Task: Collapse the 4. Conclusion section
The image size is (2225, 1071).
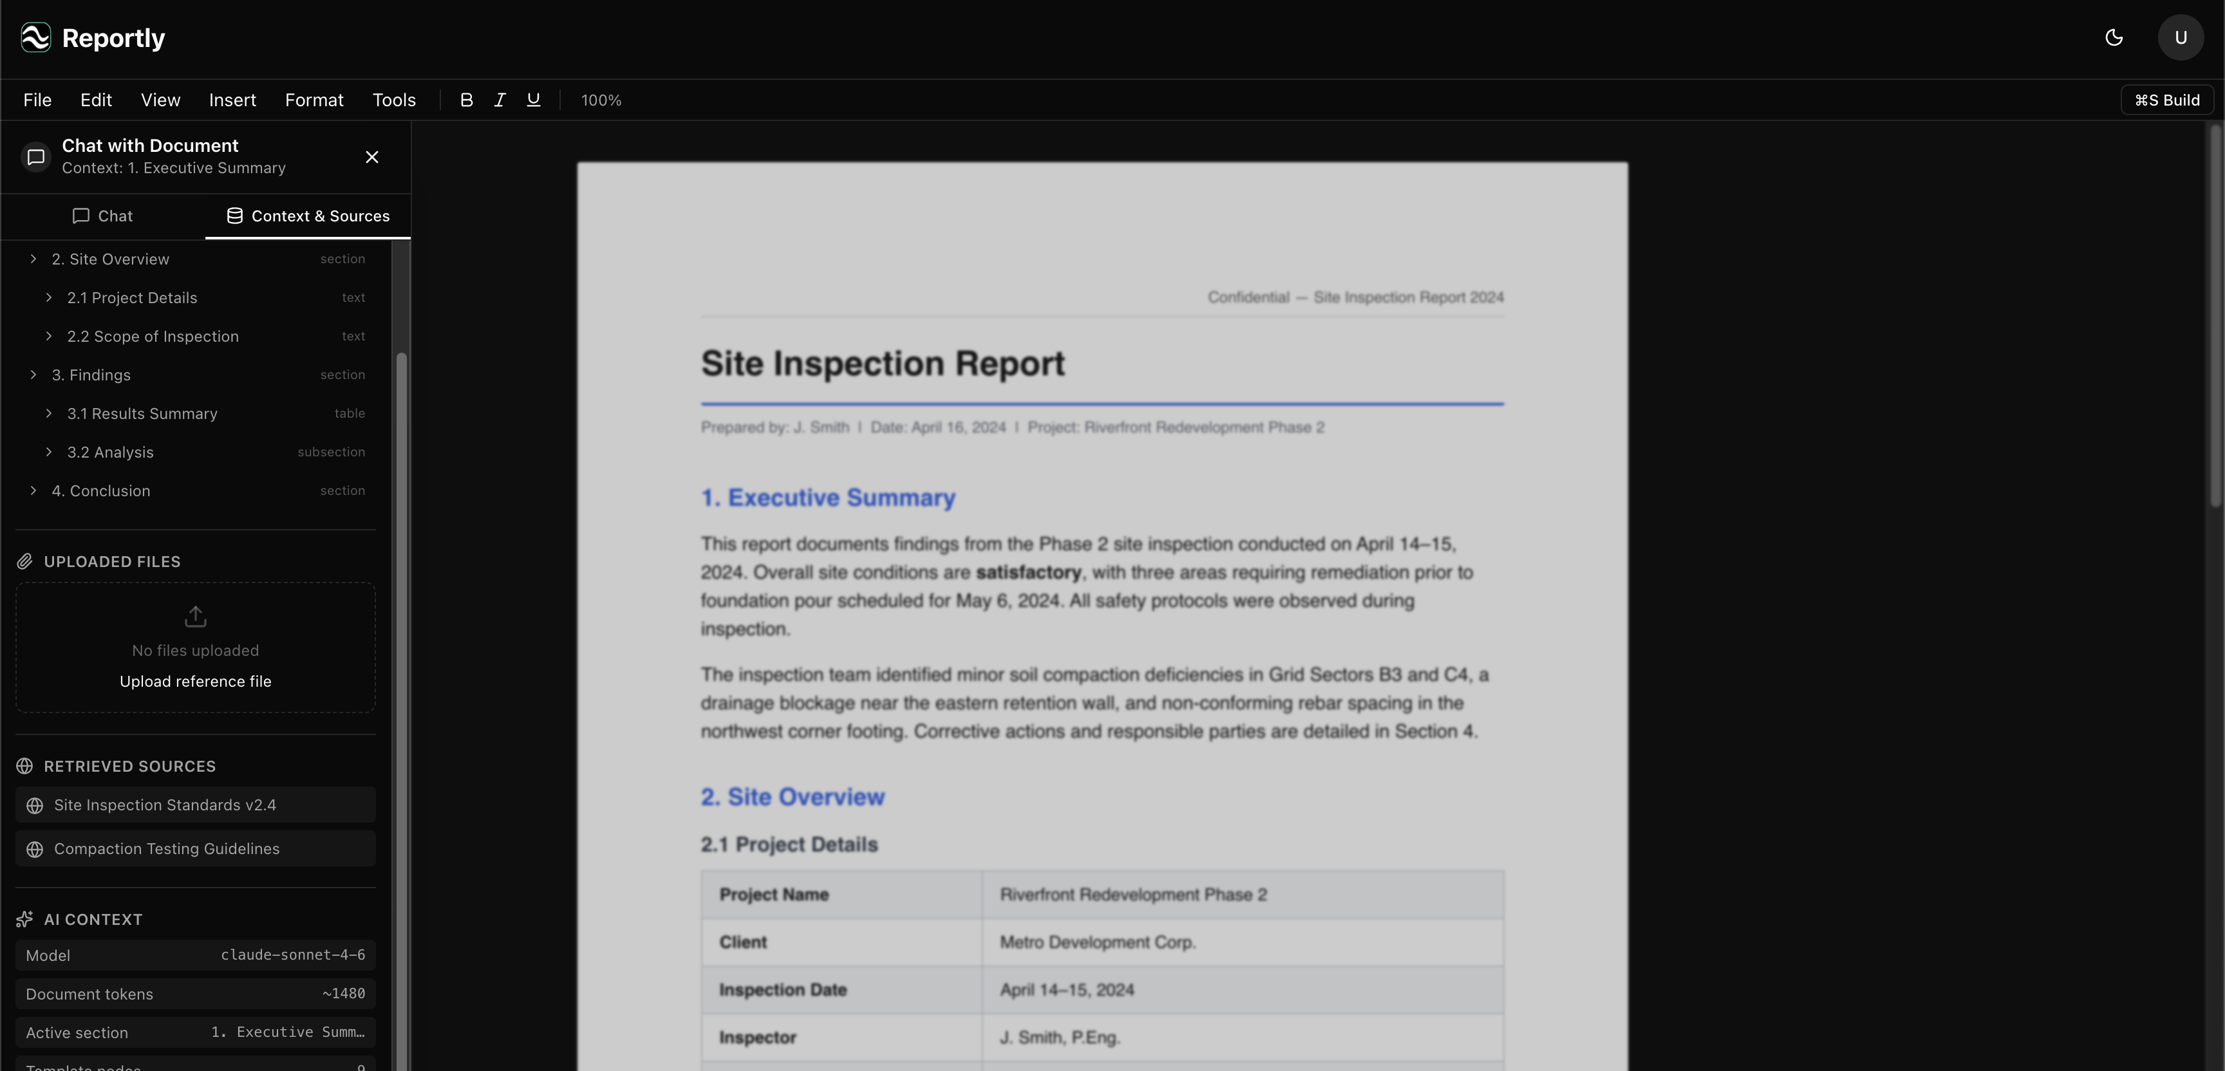Action: tap(33, 490)
